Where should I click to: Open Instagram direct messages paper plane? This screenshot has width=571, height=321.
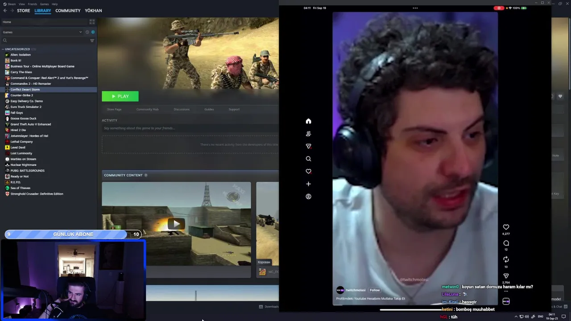(308, 146)
